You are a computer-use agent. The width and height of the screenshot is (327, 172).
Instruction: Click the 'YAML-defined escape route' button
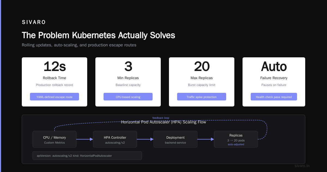click(x=55, y=97)
